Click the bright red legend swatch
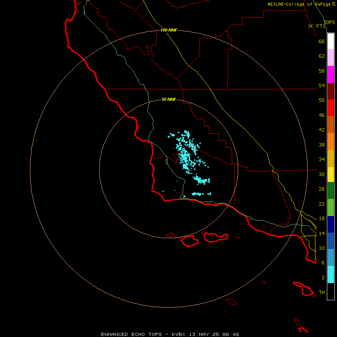Image resolution: width=337 pixels, height=337 pixels. pyautogui.click(x=331, y=108)
